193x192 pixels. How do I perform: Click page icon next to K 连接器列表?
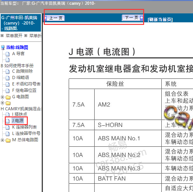click(x=7, y=127)
